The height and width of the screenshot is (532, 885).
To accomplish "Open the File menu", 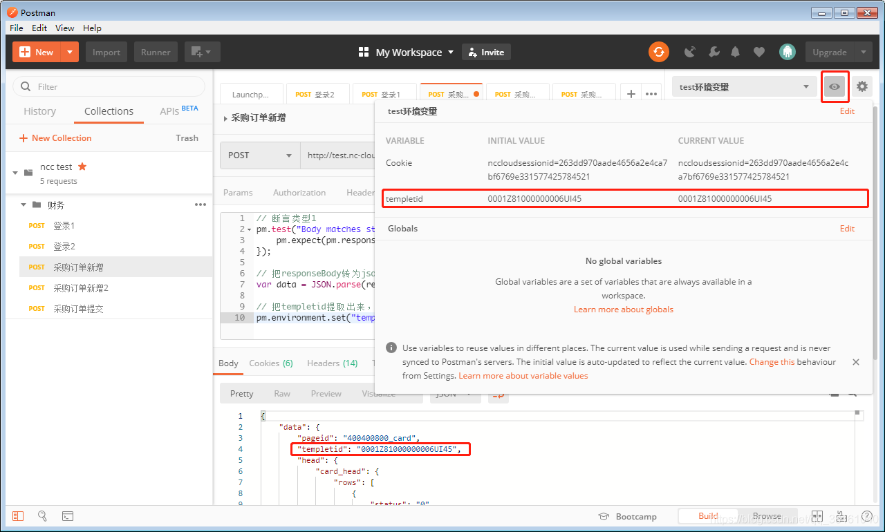I will click(17, 28).
